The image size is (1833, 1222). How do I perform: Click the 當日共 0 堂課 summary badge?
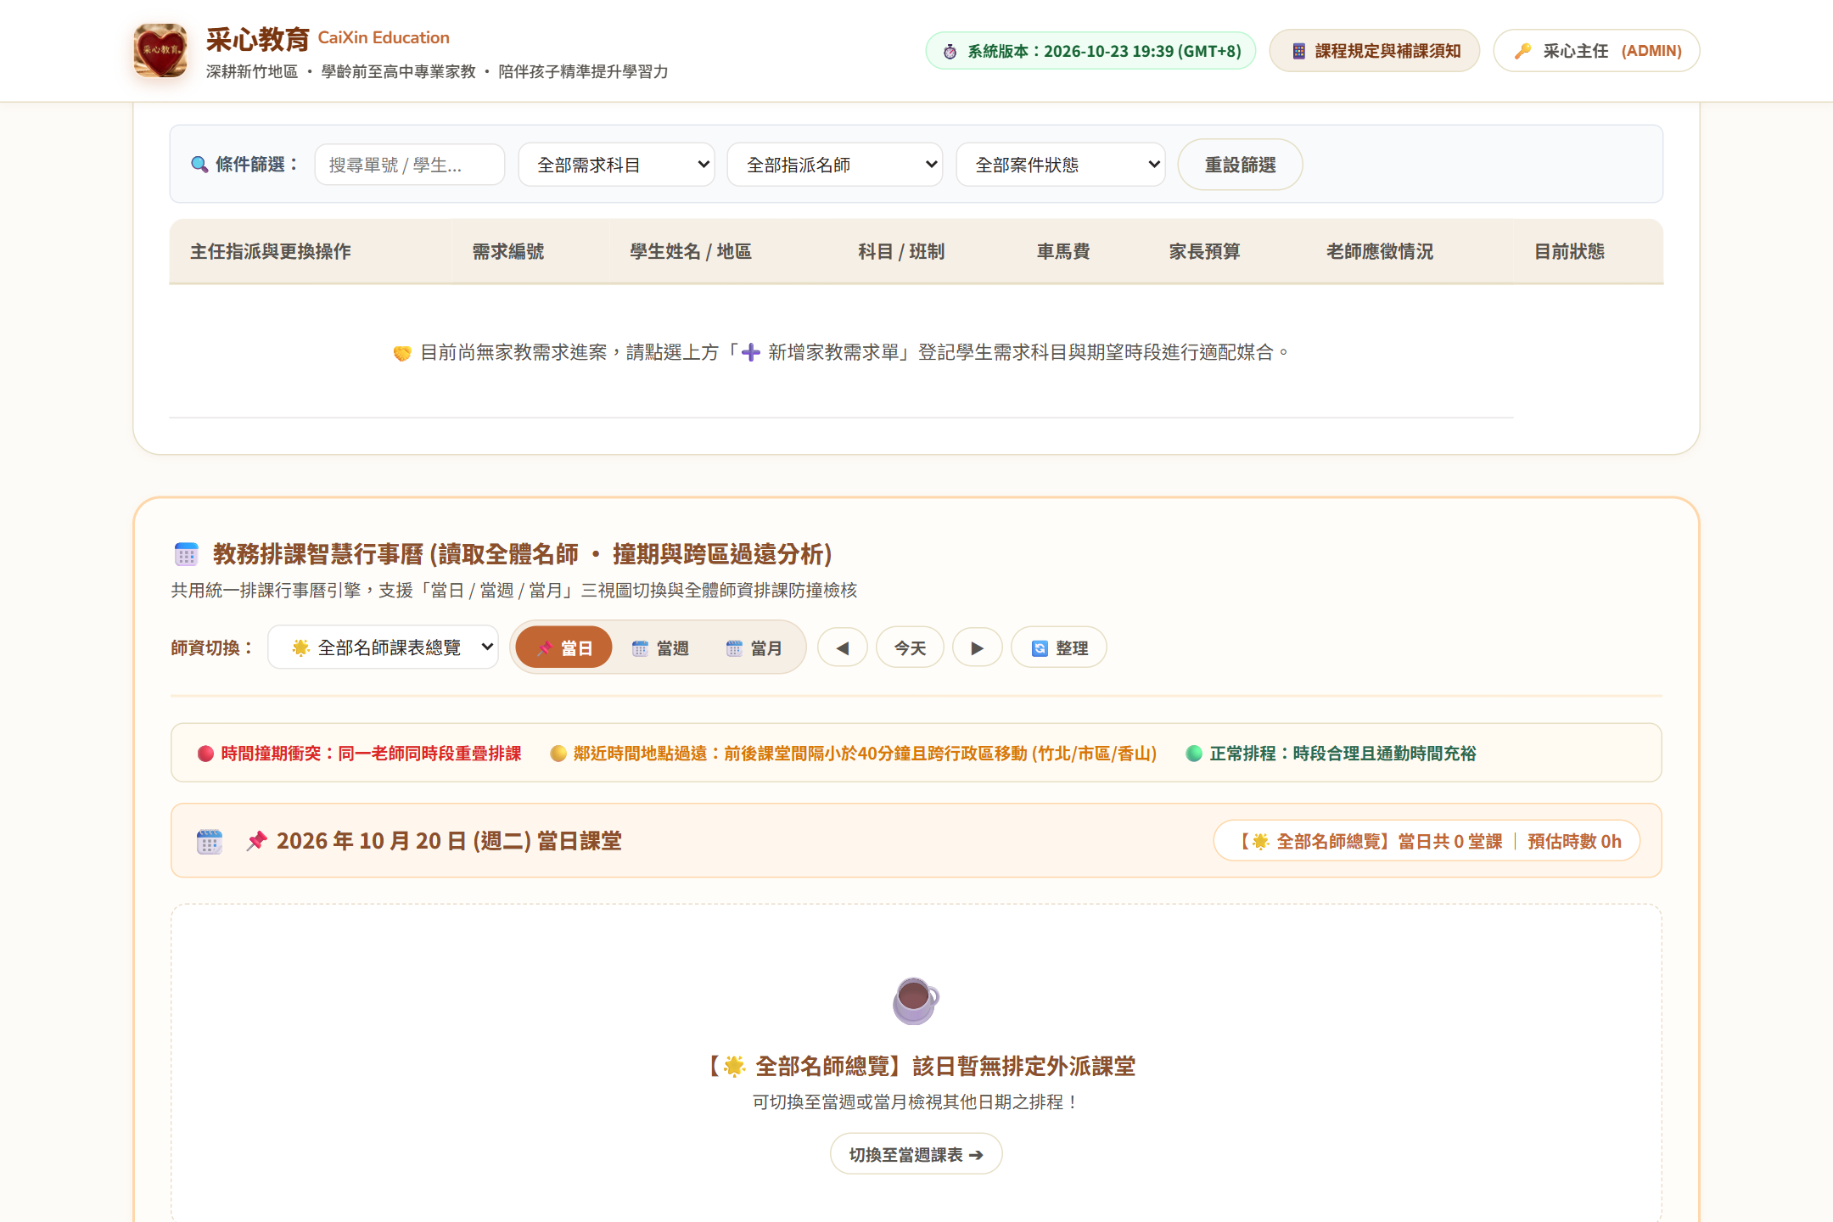pyautogui.click(x=1427, y=841)
